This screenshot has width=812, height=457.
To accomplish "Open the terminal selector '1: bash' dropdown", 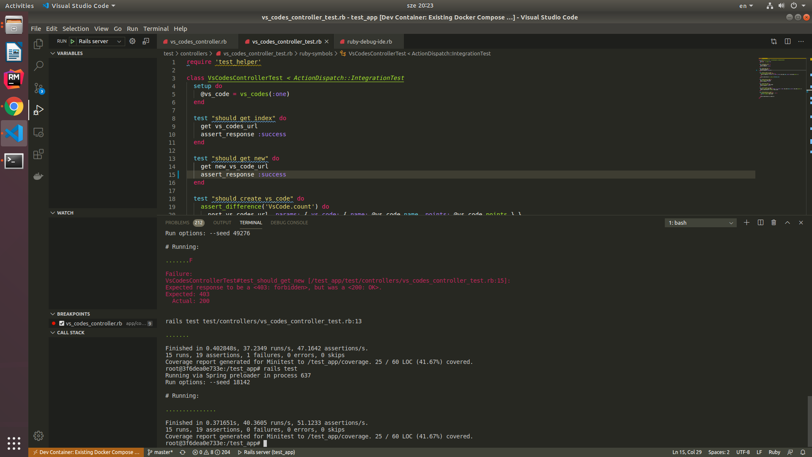I will click(x=700, y=223).
